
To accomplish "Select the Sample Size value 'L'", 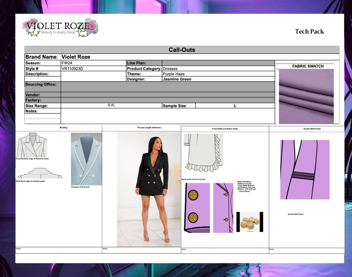I will (235, 106).
